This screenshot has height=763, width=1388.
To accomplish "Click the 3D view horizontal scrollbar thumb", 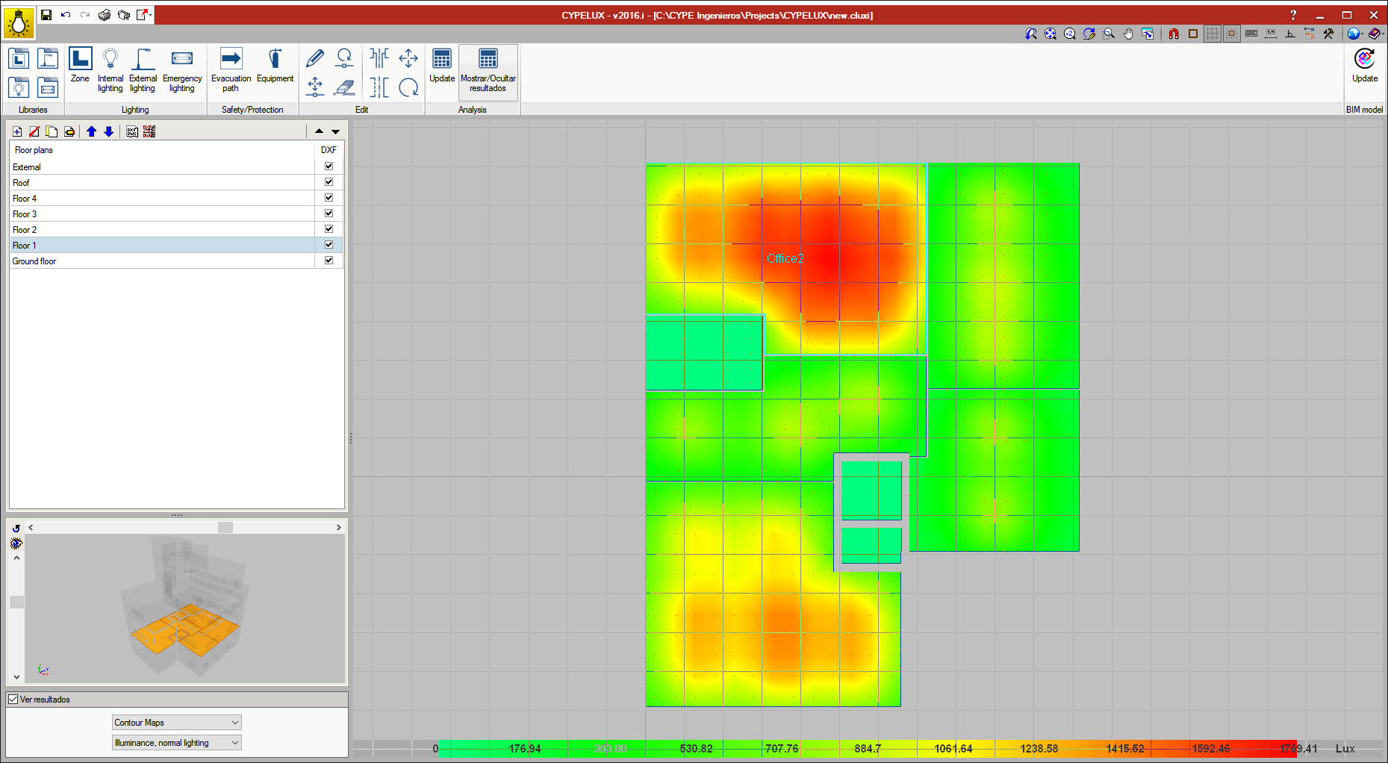I will (x=225, y=527).
